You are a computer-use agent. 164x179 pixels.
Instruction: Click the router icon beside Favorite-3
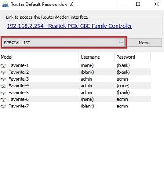[4, 79]
